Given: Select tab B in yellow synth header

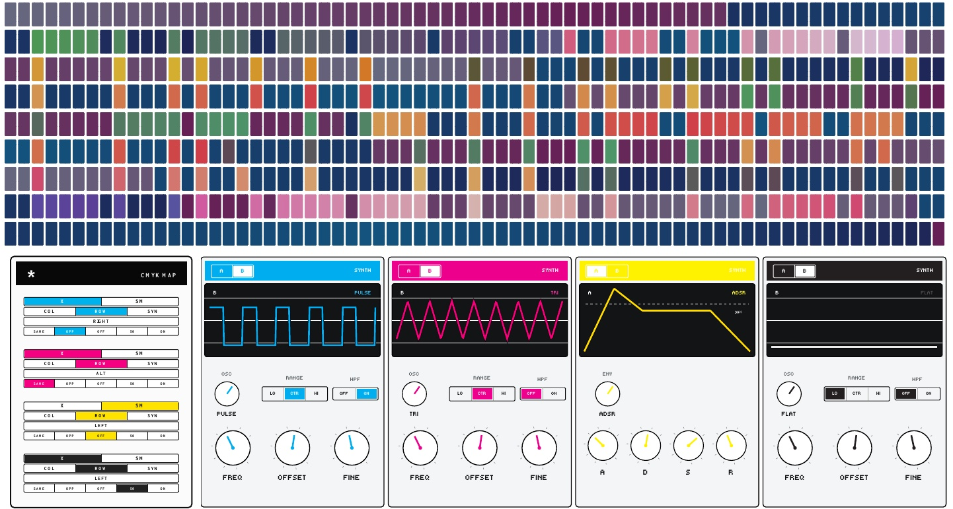Looking at the screenshot, I should pos(617,271).
